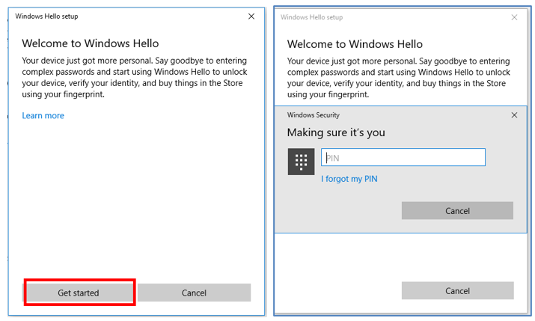Close the Windows Security dialog with X

coord(514,115)
